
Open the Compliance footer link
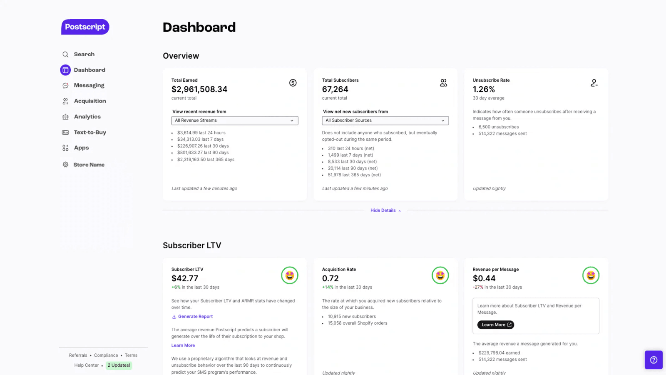(x=106, y=355)
